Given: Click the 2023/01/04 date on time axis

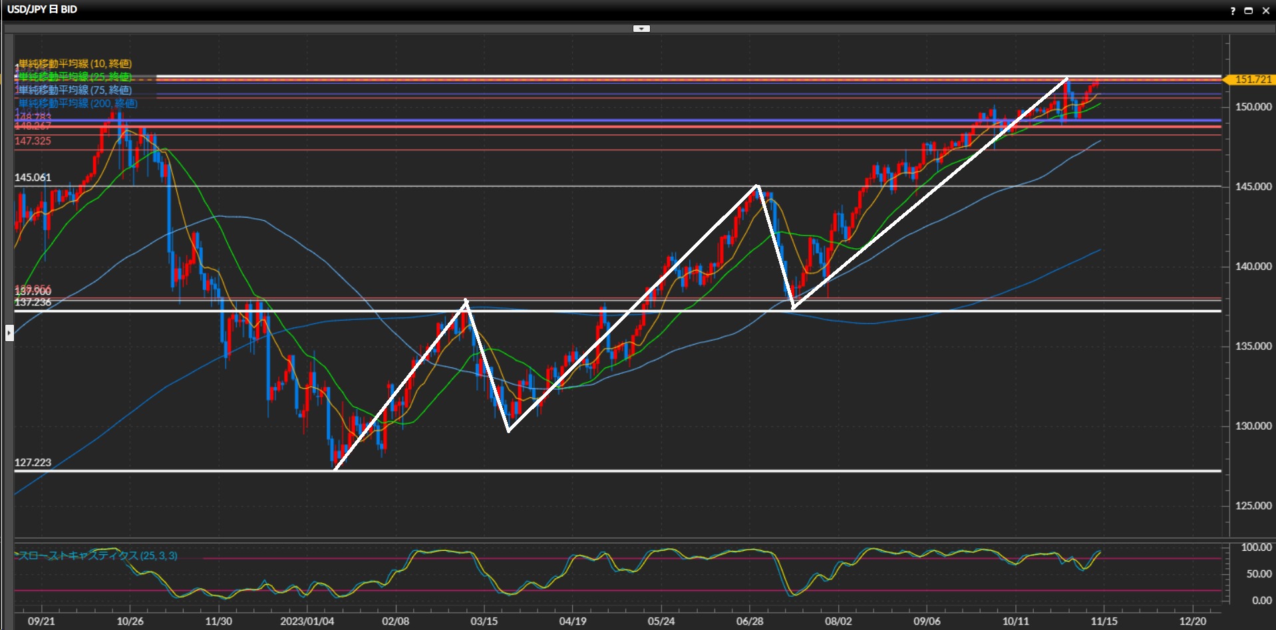Looking at the screenshot, I should [307, 621].
